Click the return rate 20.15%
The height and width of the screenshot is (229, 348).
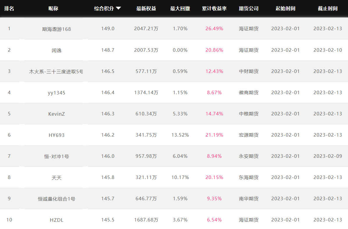coord(214,177)
